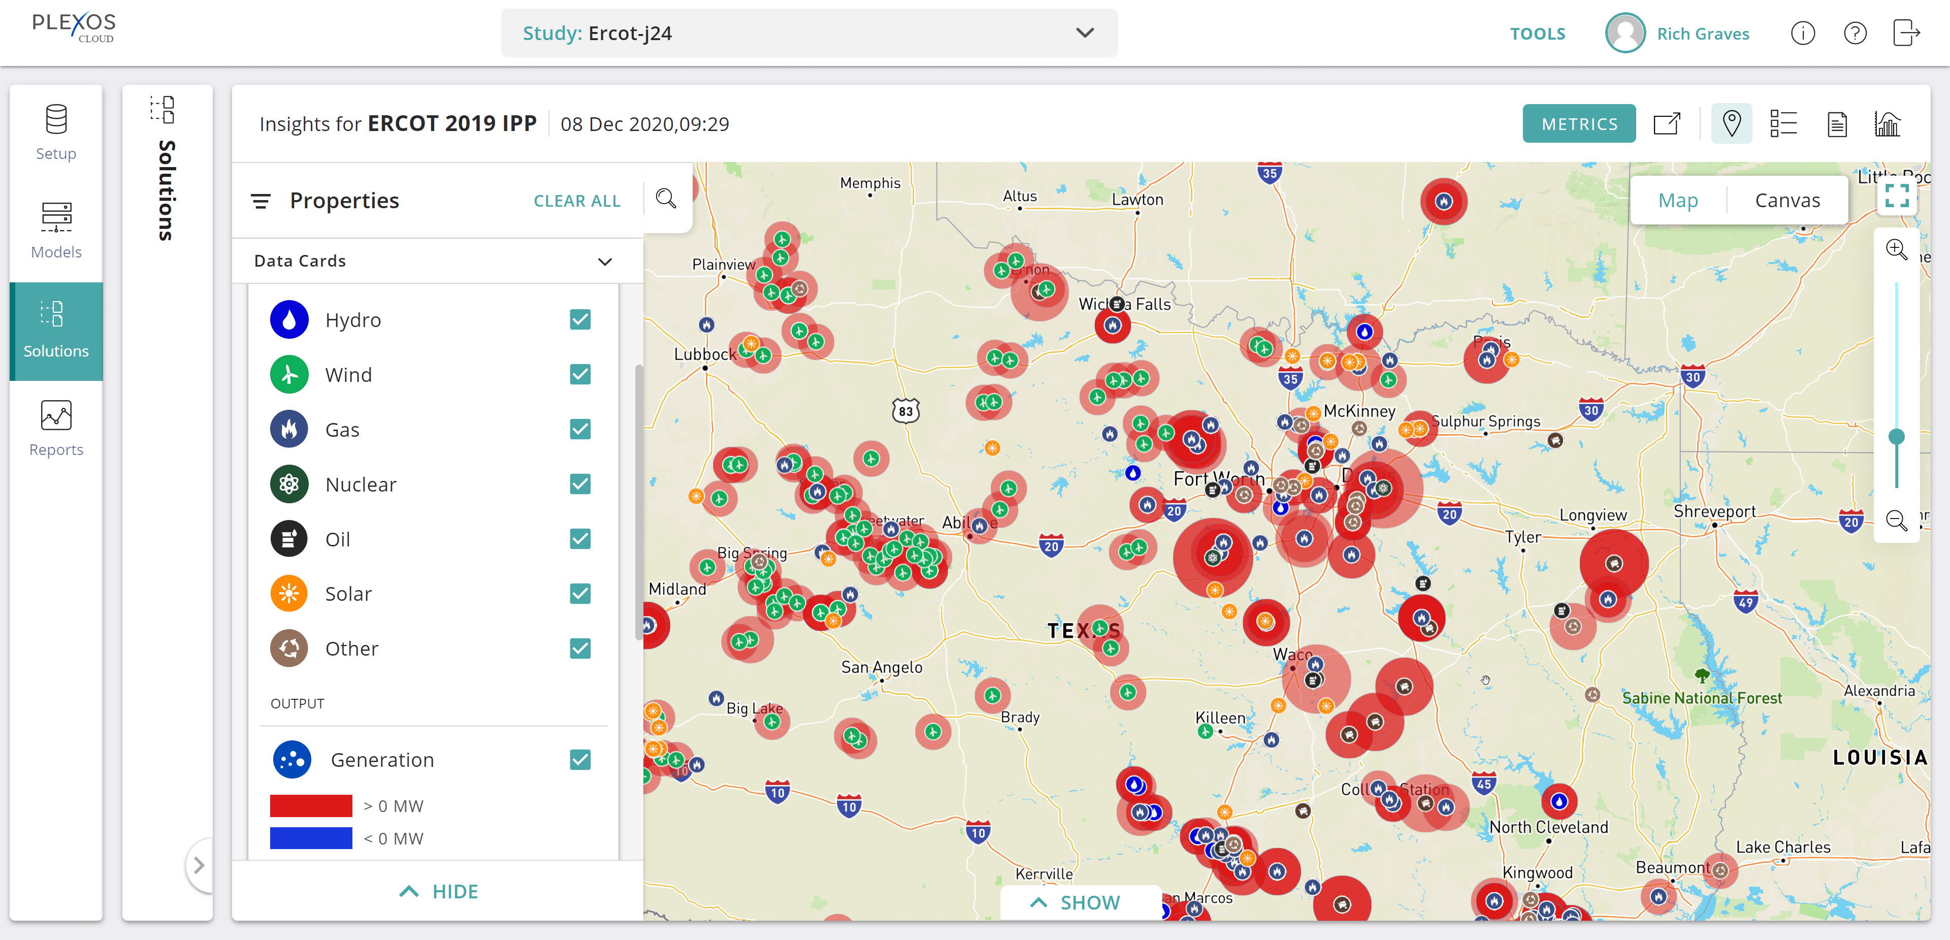This screenshot has height=940, width=1950.
Task: Click the Generation bubbles icon
Action: [292, 760]
